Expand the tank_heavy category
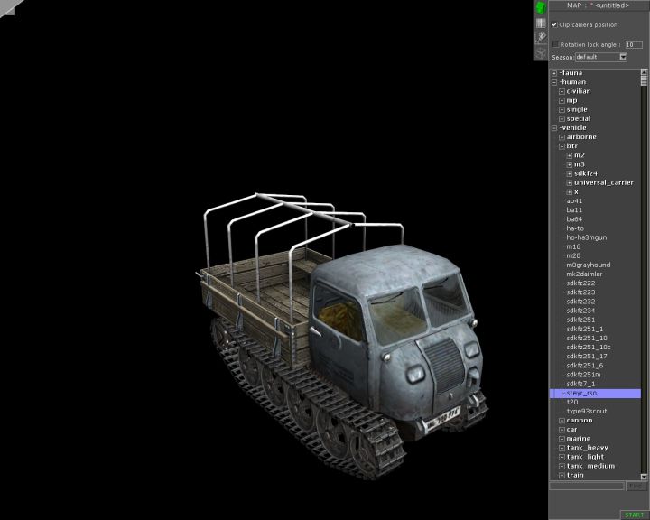Viewport: 650px width, 520px height. (x=562, y=448)
